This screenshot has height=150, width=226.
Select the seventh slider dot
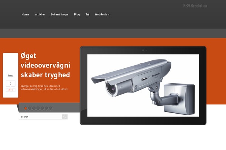pos(50,108)
